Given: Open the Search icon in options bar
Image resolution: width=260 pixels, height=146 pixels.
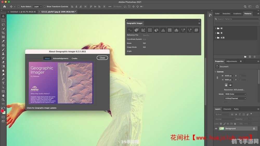Looking at the screenshot, I should tap(245, 7).
